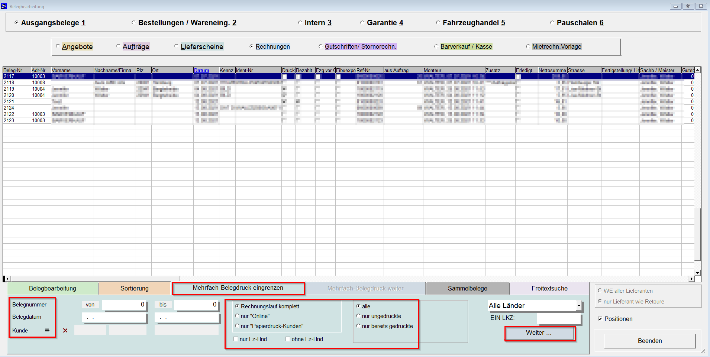Click the Nettosumme column header
This screenshot has height=357, width=710.
point(552,70)
